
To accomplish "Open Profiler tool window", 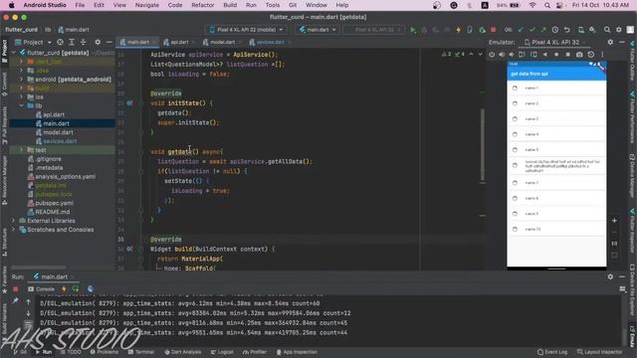I will (x=255, y=352).
